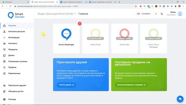Image resolution: width=186 pixels, height=105 pixels.
Task: Select Контроль доступа menu item
Action: pyautogui.click(x=17, y=32)
